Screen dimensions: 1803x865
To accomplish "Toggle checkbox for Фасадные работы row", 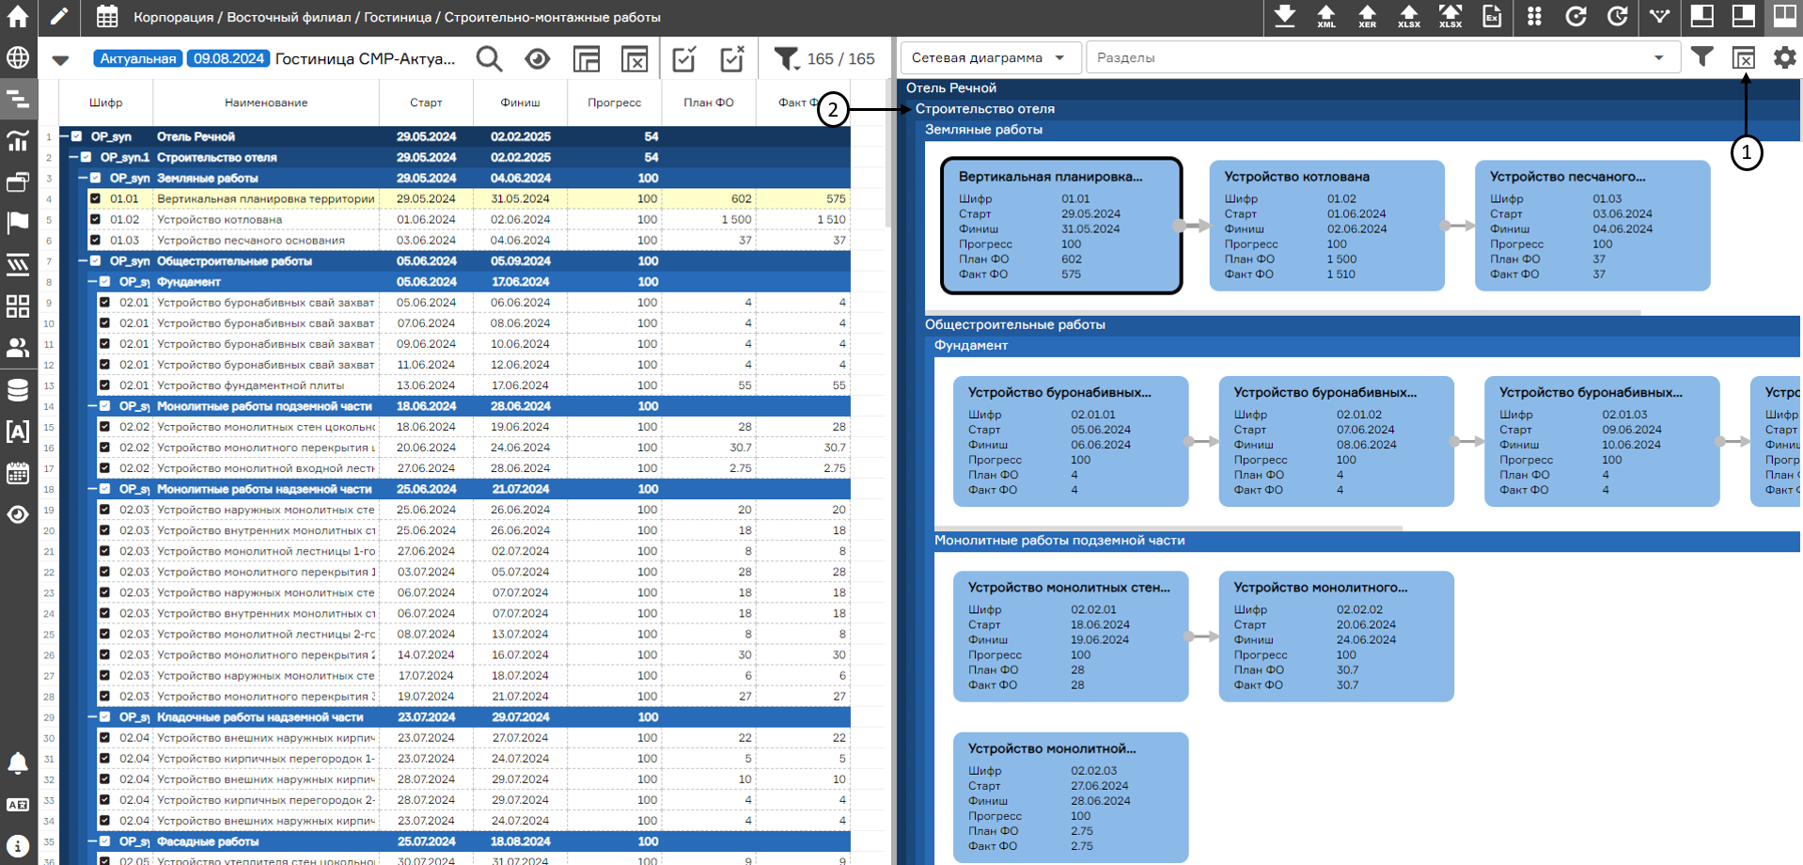I will (x=104, y=841).
